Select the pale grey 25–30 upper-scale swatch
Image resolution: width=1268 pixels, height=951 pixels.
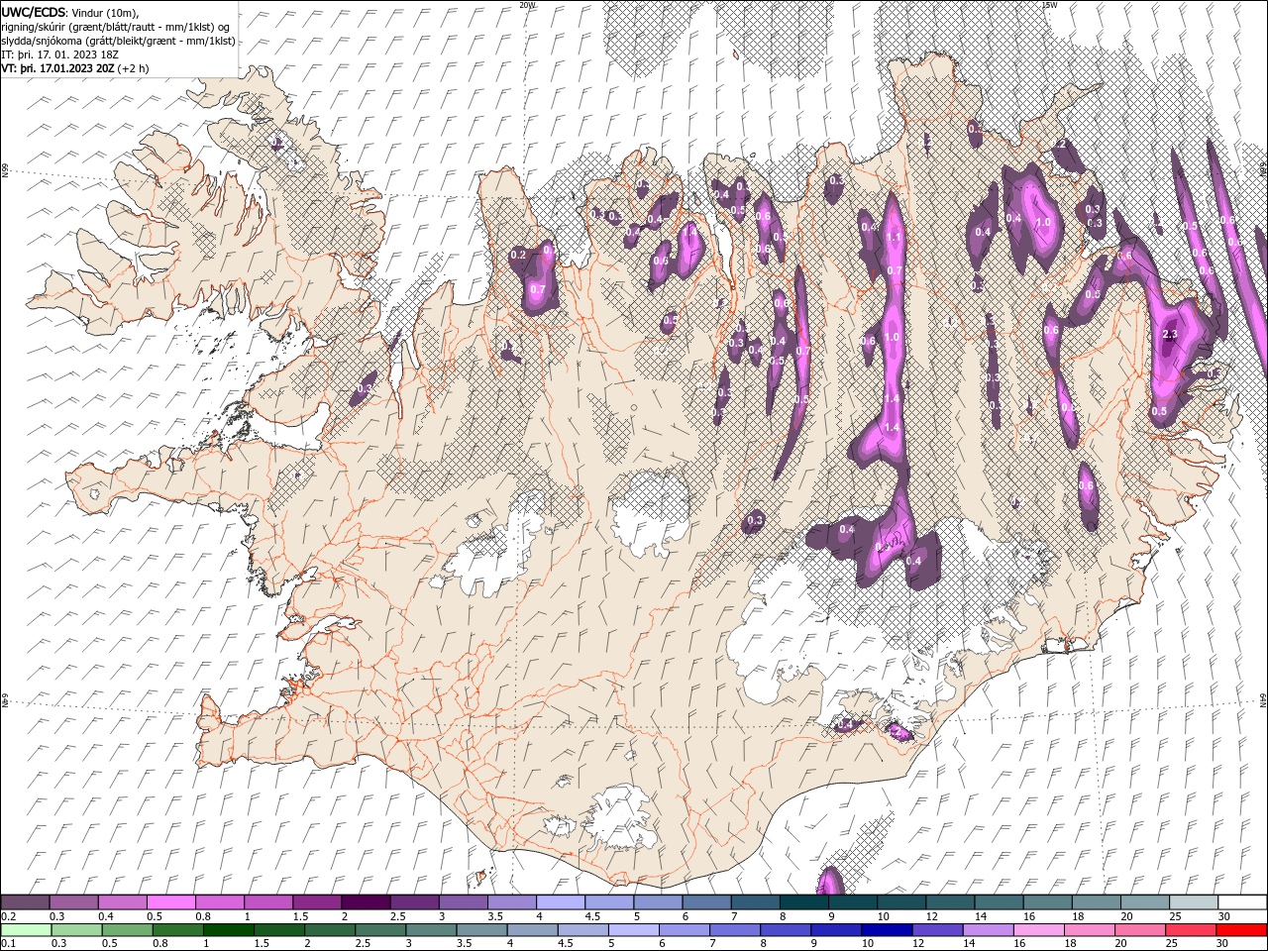pos(1194,902)
